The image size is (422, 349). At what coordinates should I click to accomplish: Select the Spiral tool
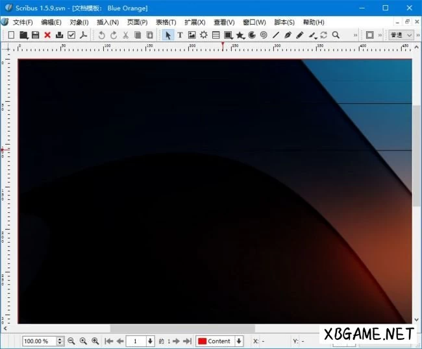coord(264,35)
